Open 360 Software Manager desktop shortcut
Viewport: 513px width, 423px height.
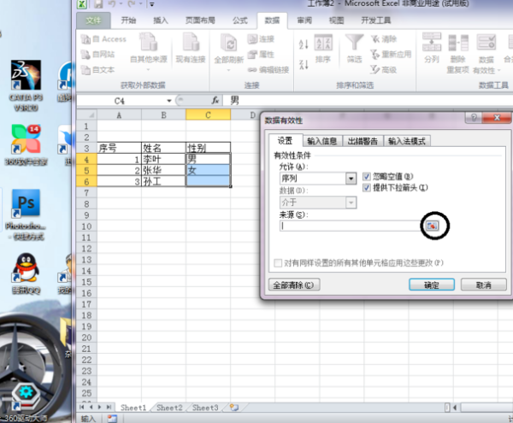coord(26,144)
